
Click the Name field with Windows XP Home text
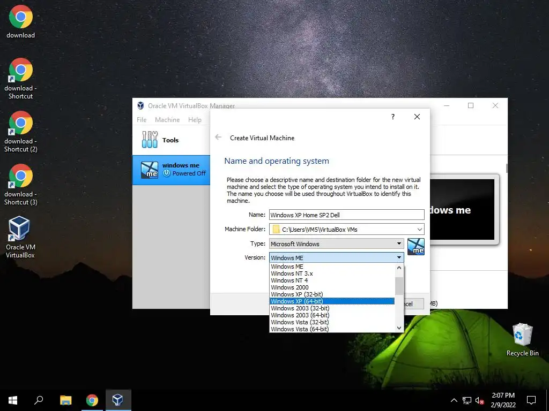click(x=347, y=215)
